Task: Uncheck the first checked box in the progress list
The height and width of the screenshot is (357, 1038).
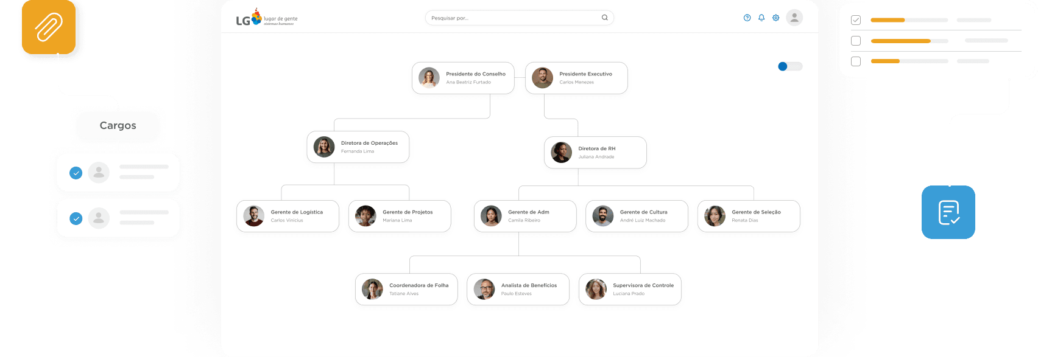Action: [856, 20]
